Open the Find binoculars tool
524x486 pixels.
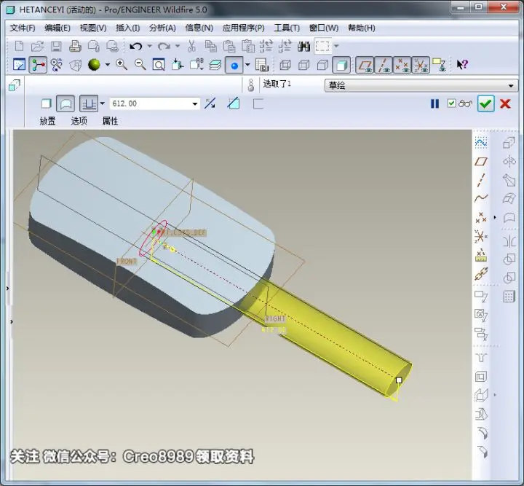(x=303, y=46)
